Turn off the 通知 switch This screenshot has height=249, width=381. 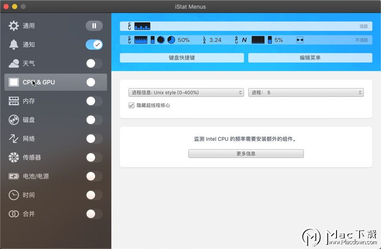pyautogui.click(x=94, y=44)
